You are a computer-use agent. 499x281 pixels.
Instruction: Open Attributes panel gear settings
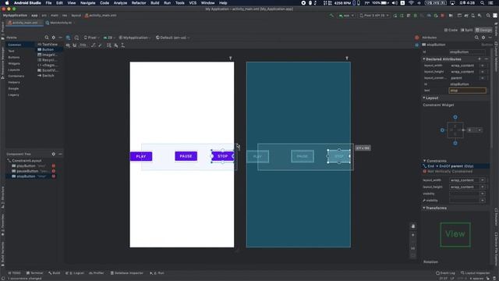click(x=483, y=37)
